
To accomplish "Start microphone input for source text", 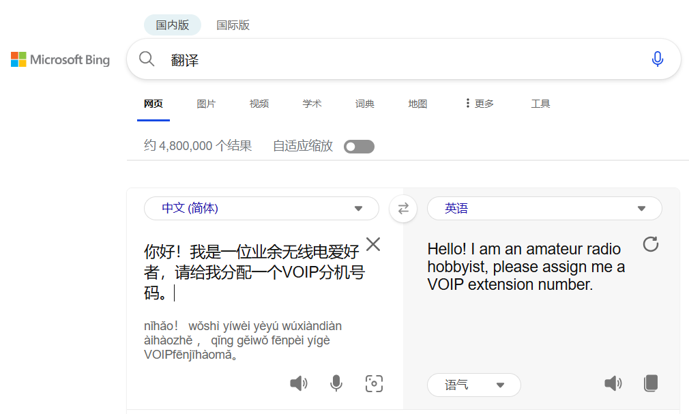I will pyautogui.click(x=336, y=383).
